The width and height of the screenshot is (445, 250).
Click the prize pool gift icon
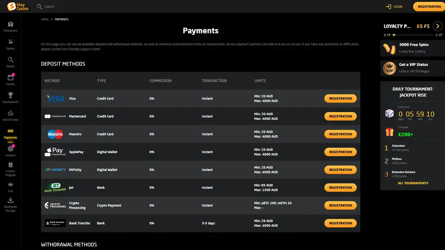tap(389, 132)
